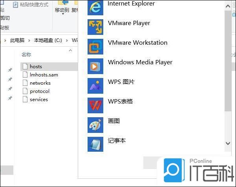The image size is (236, 187).
Task: Click the lmhosts.sam file icon
Action: pyautogui.click(x=25, y=74)
